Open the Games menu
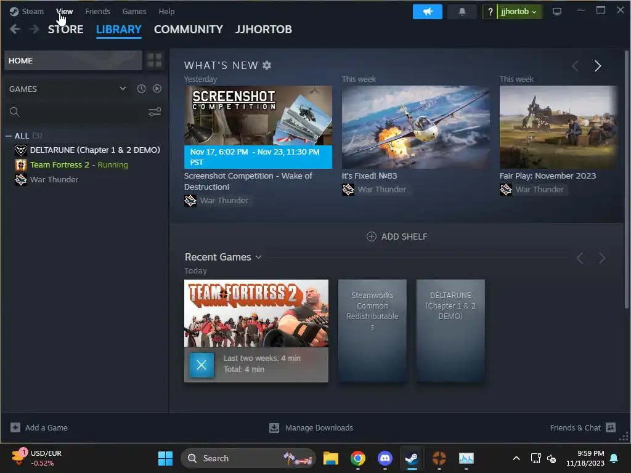The image size is (631, 473). 134,11
